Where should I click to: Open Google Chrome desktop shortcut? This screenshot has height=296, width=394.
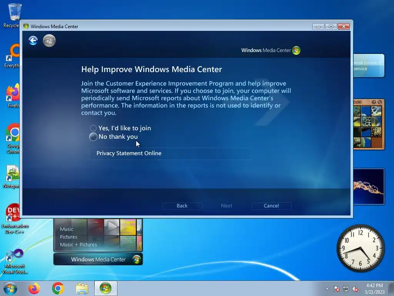[x=13, y=138]
